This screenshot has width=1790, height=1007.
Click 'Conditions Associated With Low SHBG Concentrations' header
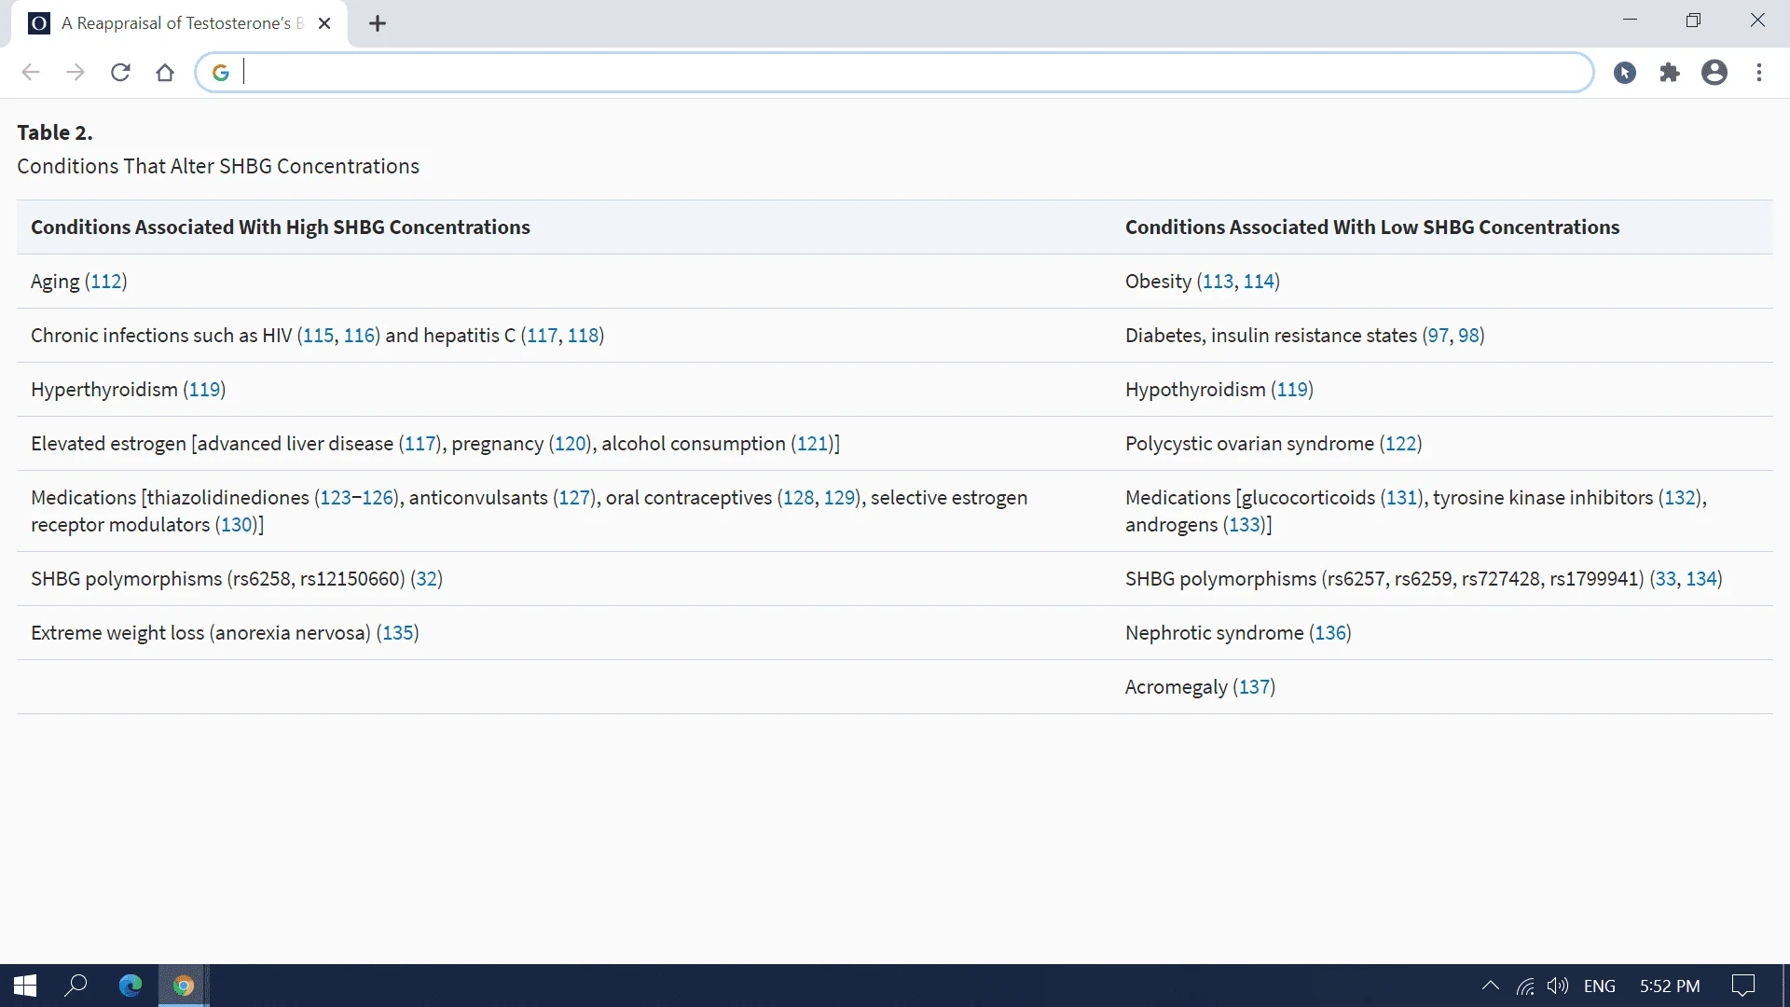click(x=1372, y=228)
